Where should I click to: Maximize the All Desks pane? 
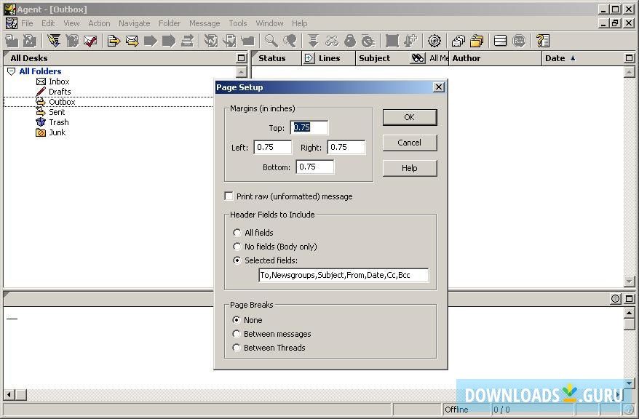(x=242, y=58)
